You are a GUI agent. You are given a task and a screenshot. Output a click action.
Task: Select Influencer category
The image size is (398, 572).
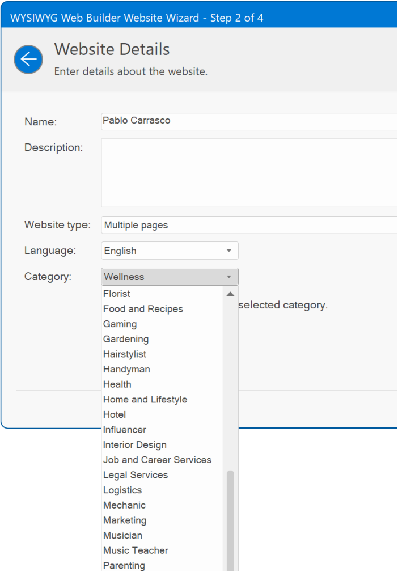coord(162,430)
